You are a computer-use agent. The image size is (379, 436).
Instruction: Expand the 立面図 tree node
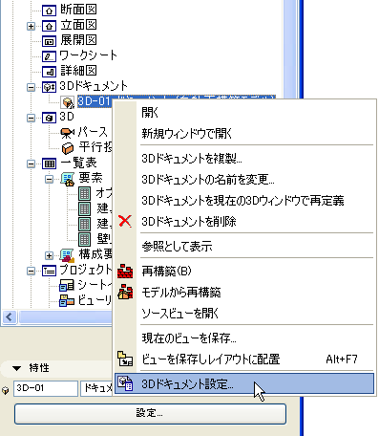pos(31,26)
